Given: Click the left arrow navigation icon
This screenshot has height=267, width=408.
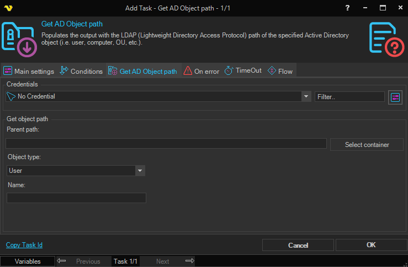Looking at the screenshot, I should click(x=62, y=261).
